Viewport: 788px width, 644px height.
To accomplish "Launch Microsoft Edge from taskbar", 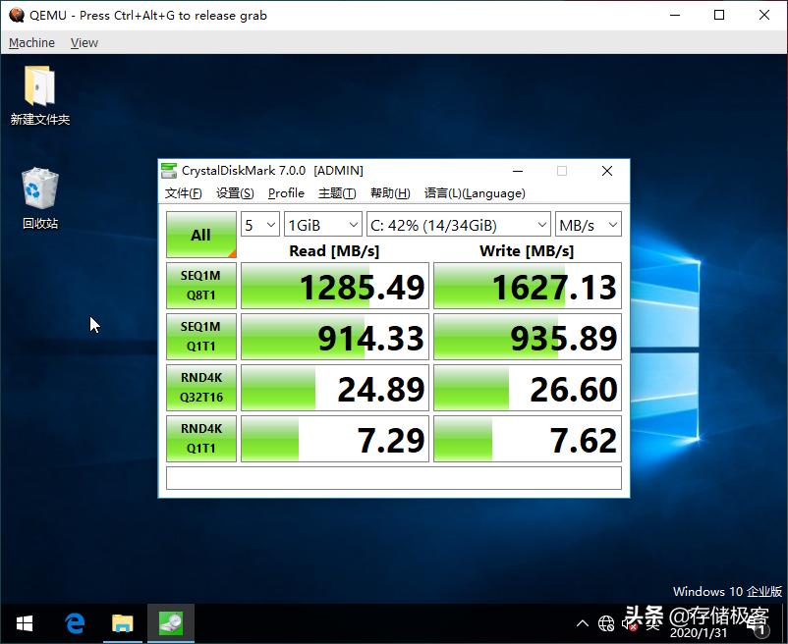I will pos(75,622).
